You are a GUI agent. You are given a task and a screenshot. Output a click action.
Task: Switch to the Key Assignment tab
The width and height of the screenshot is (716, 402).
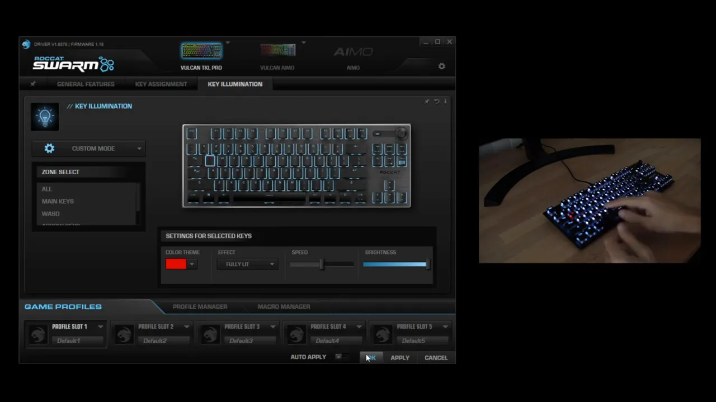(x=161, y=84)
